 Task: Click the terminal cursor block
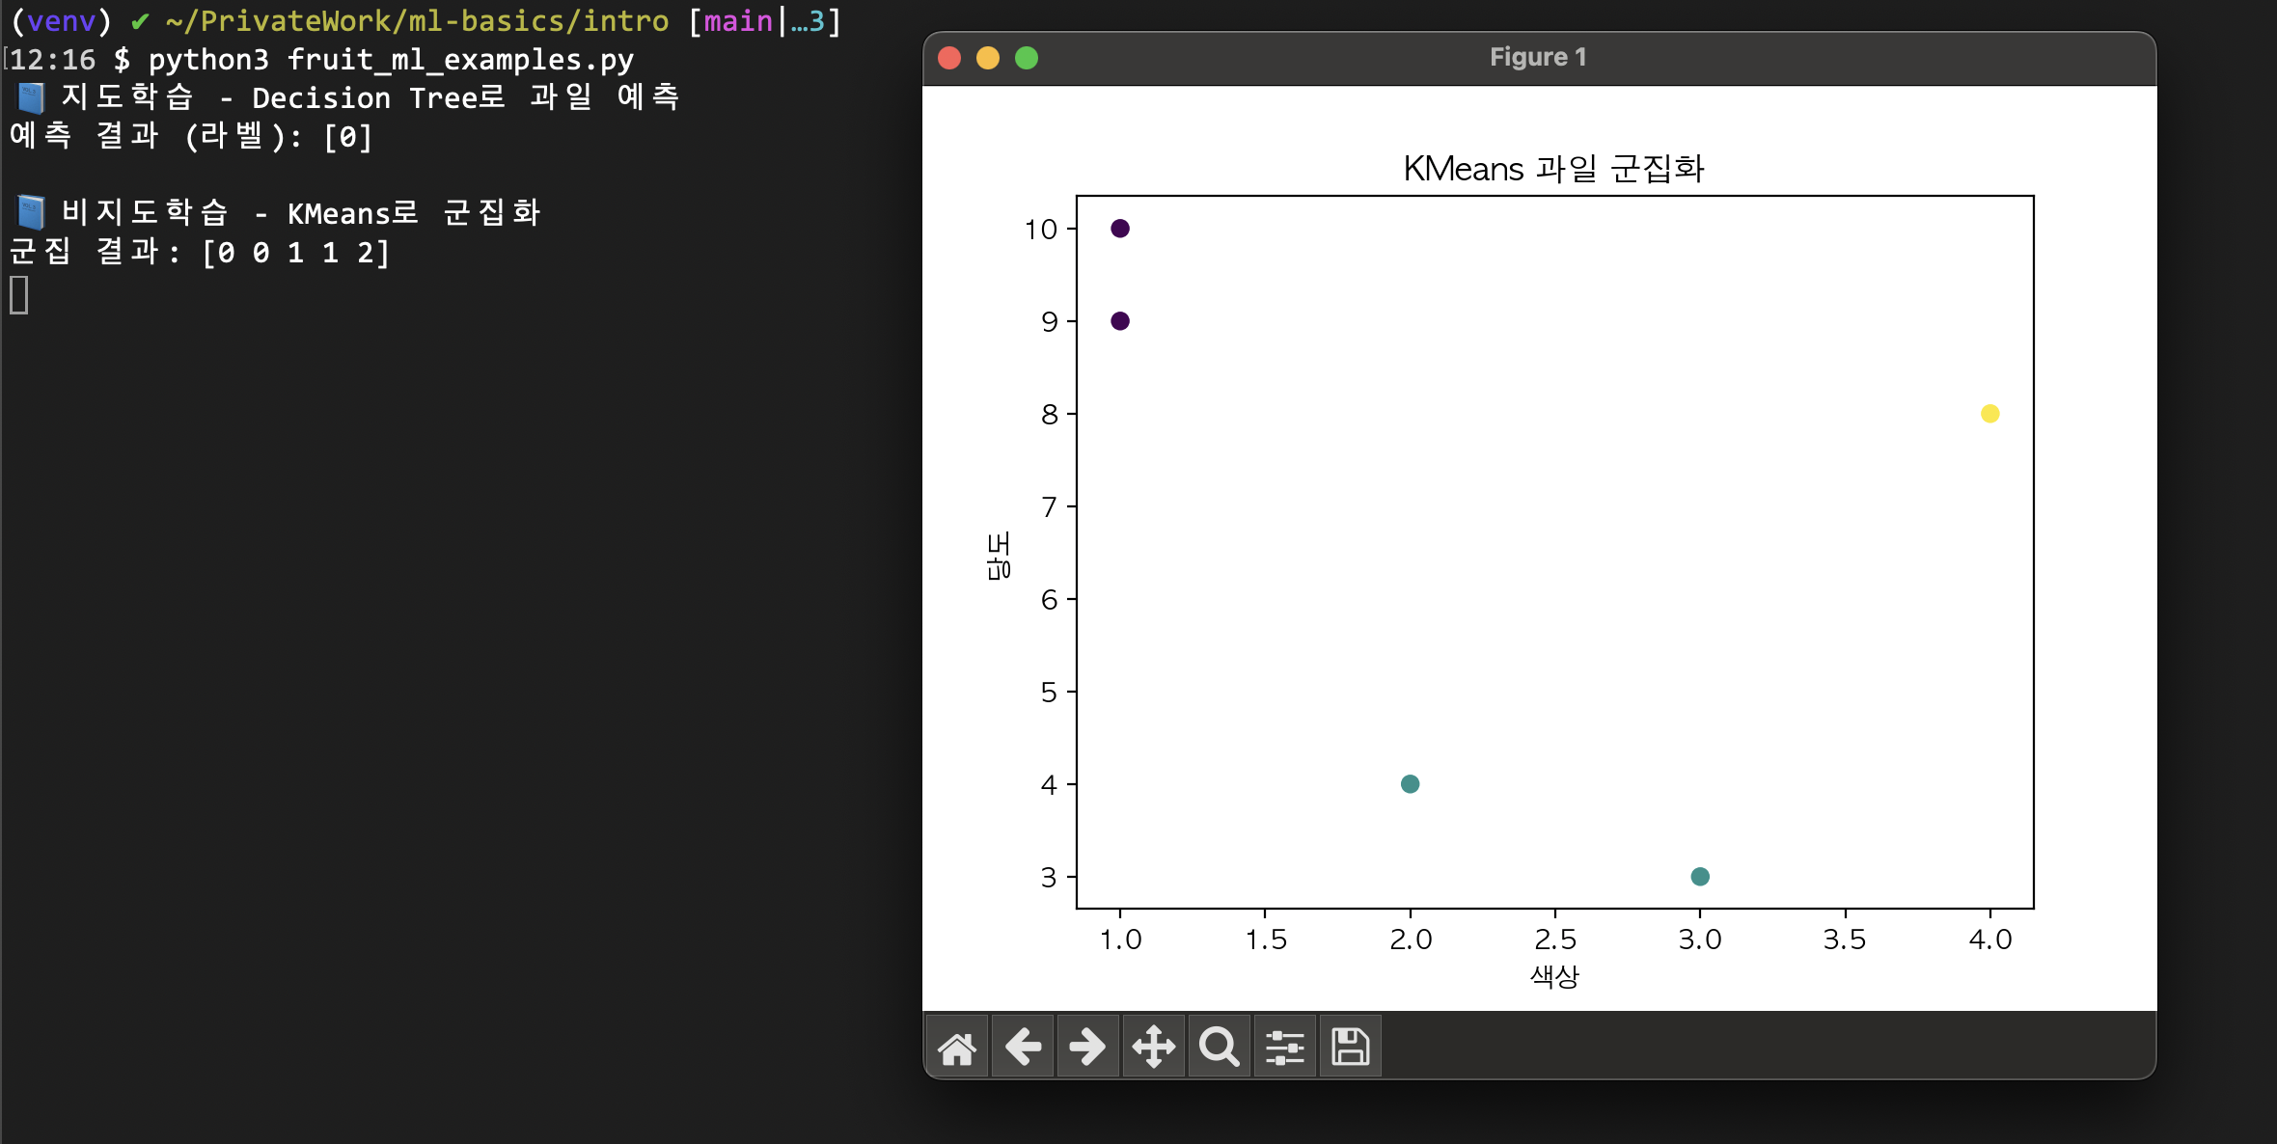coord(19,294)
